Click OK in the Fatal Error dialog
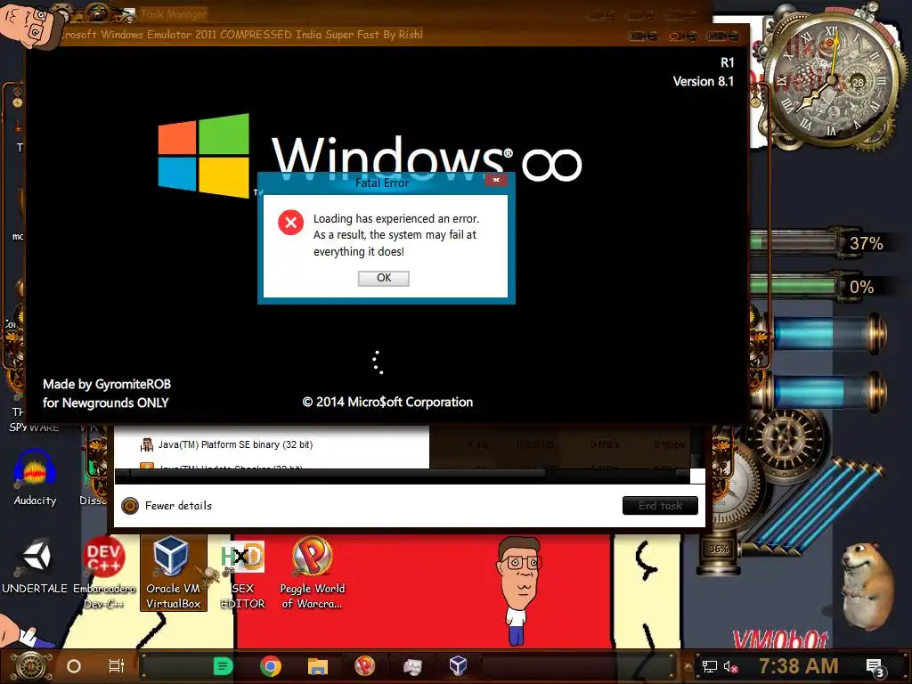The width and height of the screenshot is (912, 684). (x=383, y=278)
